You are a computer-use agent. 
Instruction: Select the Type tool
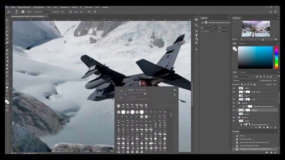(x=7, y=76)
